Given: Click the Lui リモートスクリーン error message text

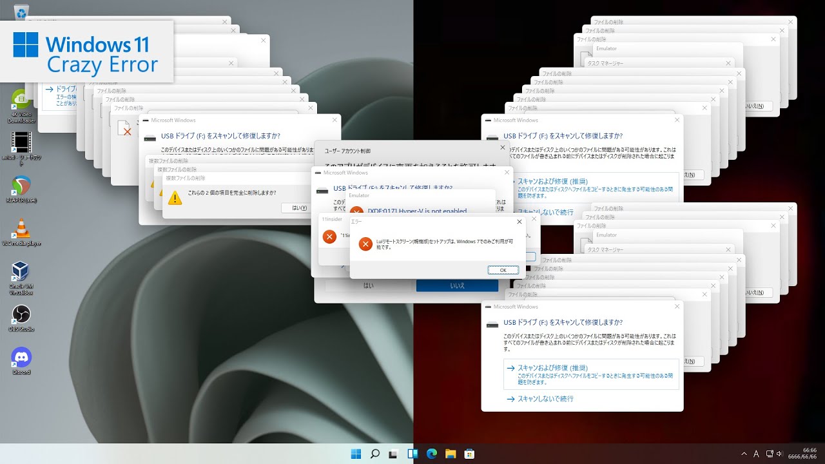Looking at the screenshot, I should pyautogui.click(x=445, y=244).
